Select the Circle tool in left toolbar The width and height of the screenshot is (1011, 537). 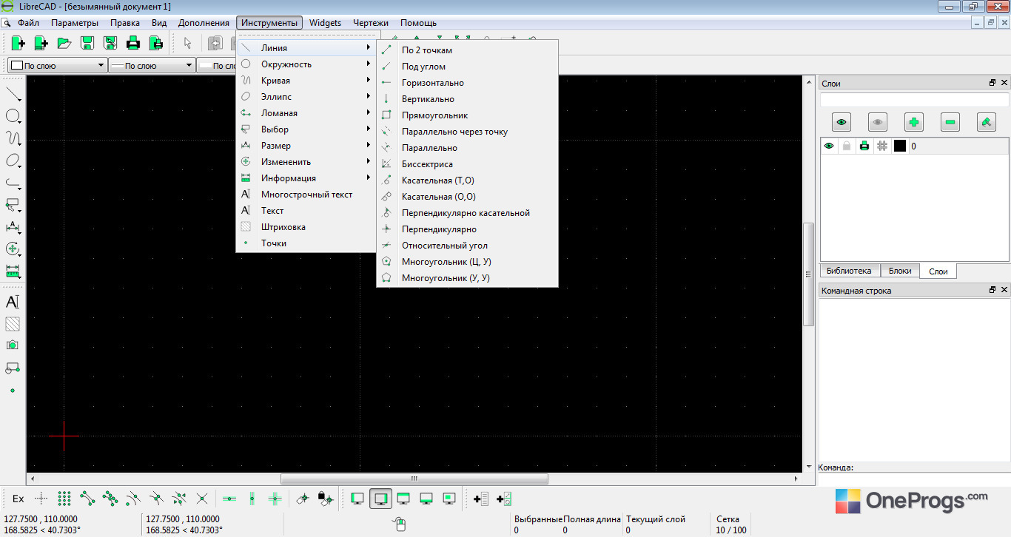(13, 116)
